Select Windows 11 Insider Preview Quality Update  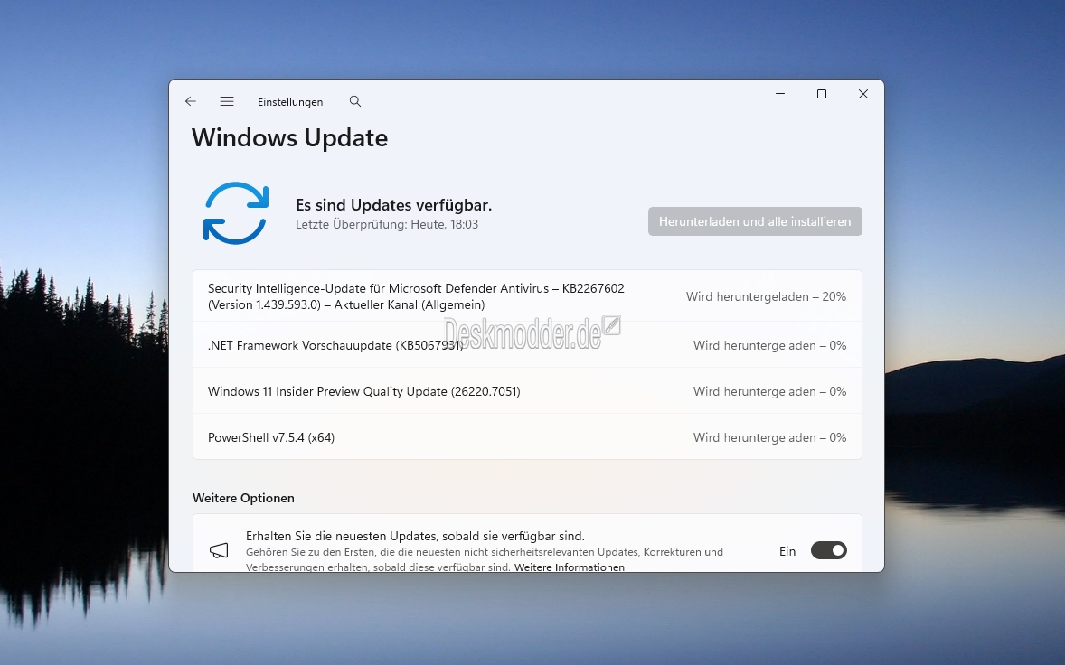[x=363, y=391]
